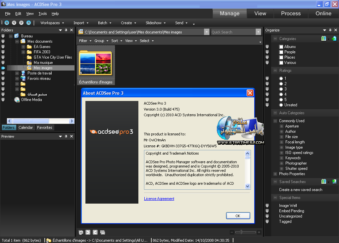Image resolution: width=339 pixels, height=243 pixels.
Task: Open the Workspaces dropdown
Action: pos(52,23)
